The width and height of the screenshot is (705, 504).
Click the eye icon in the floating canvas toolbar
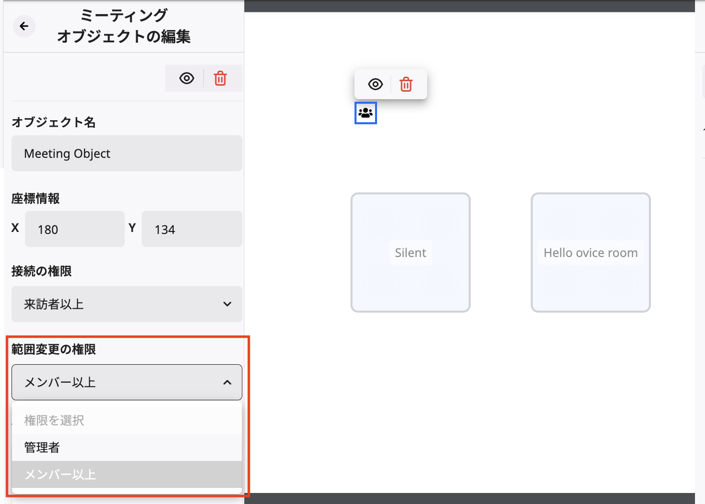click(375, 84)
